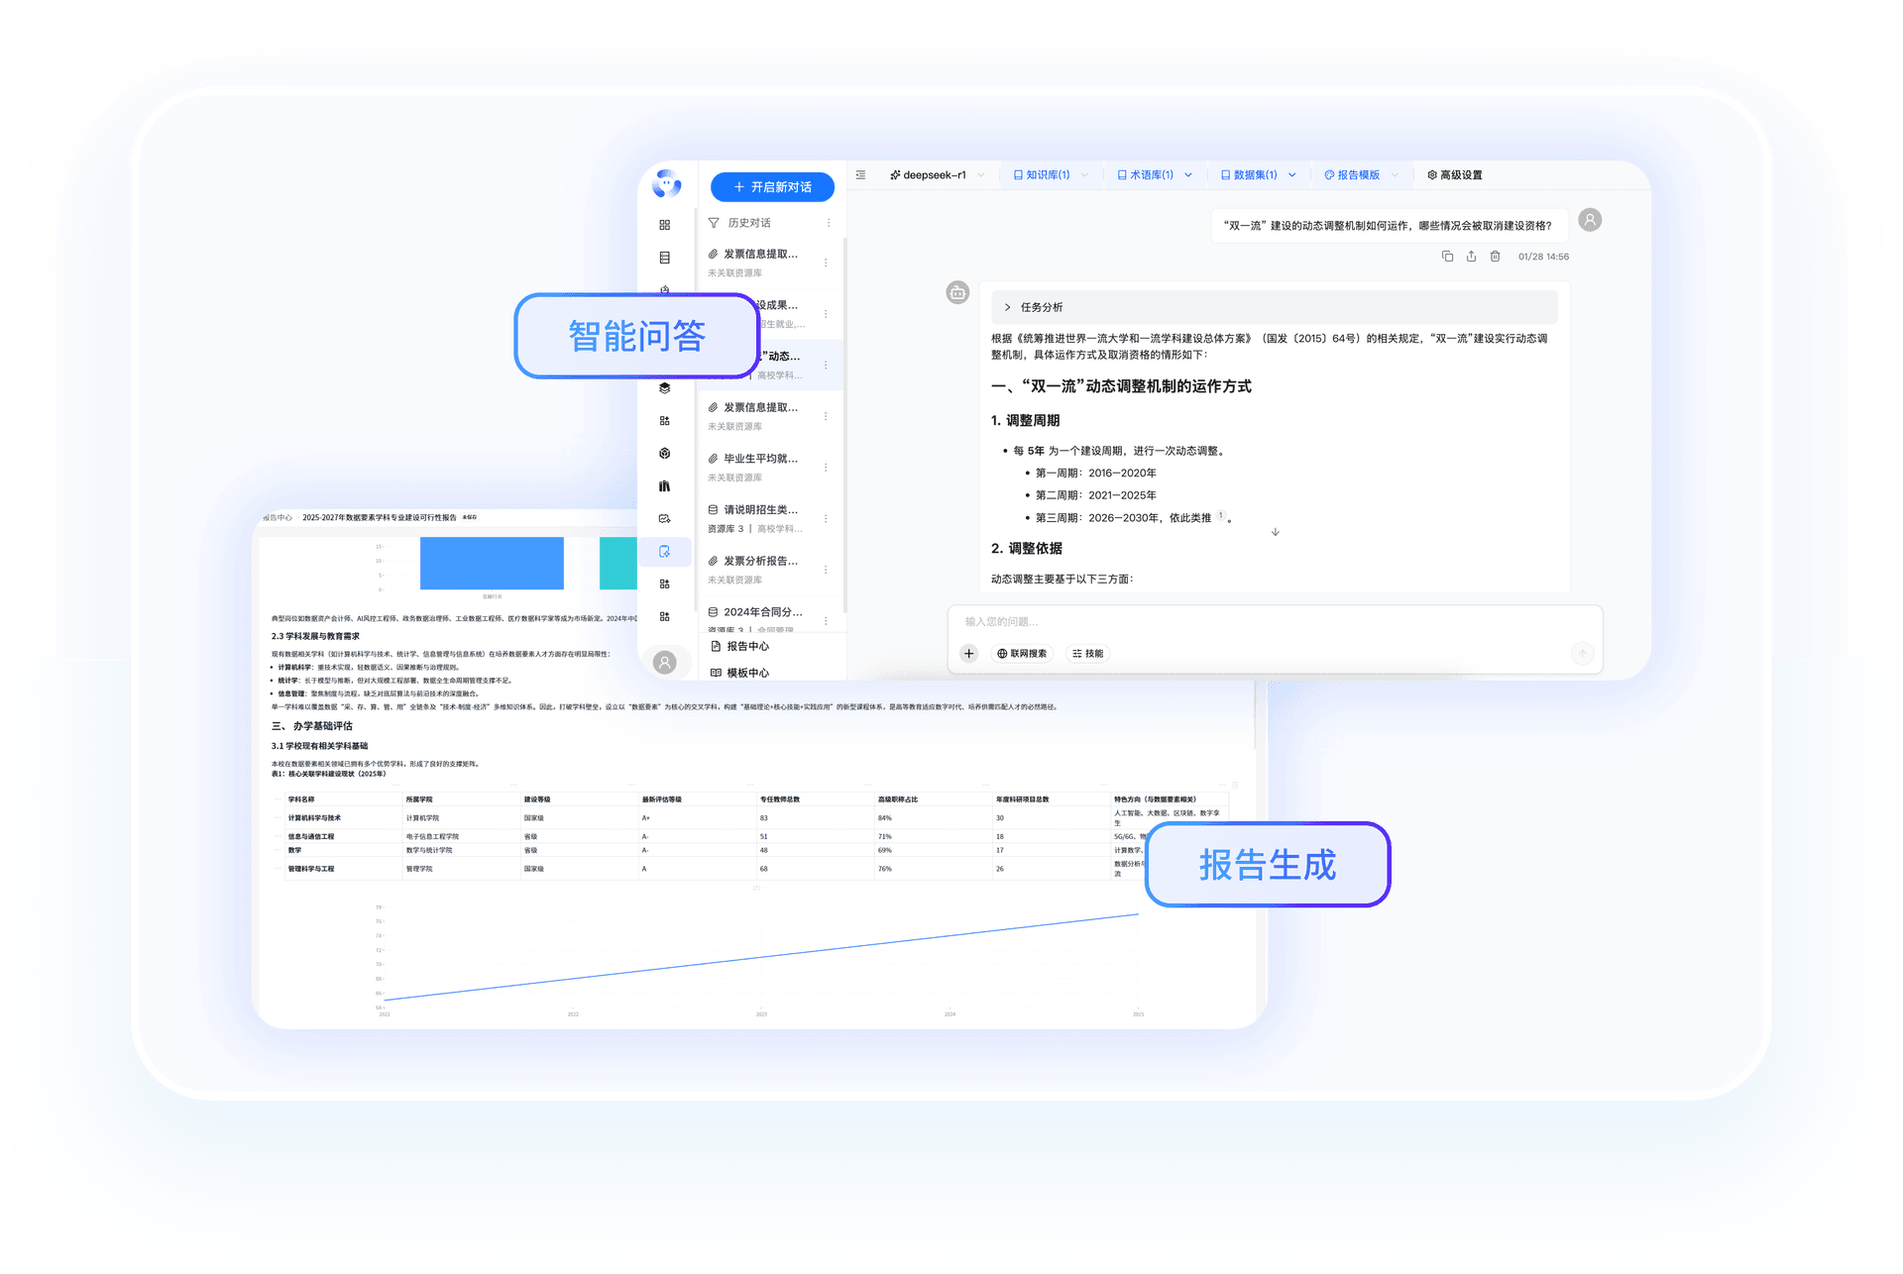Click the 开启新对话 button
Viewport: 1903px width, 1274px height.
(772, 187)
